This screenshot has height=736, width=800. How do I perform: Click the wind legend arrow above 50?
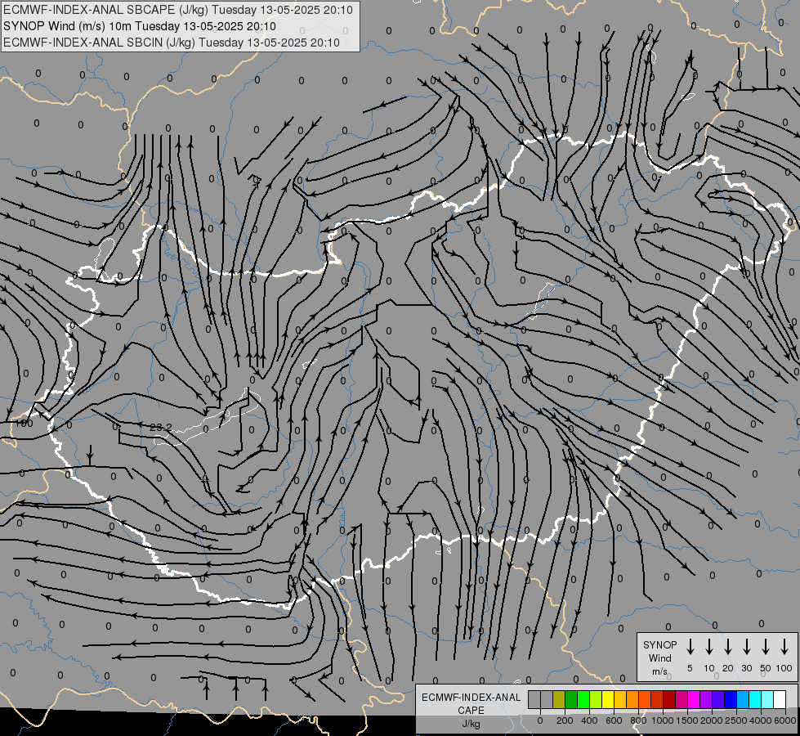766,647
